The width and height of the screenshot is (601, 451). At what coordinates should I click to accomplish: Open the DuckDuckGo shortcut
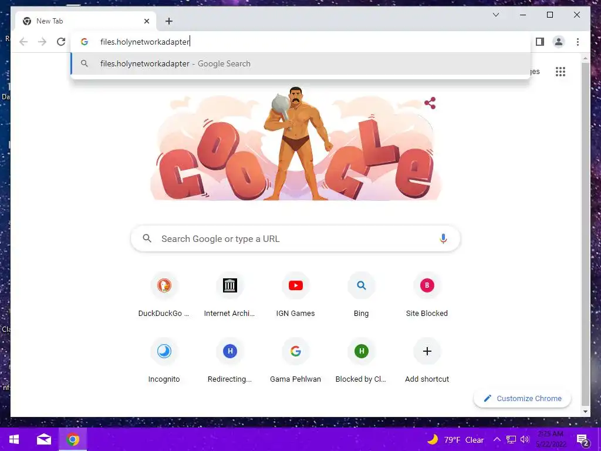tap(164, 295)
